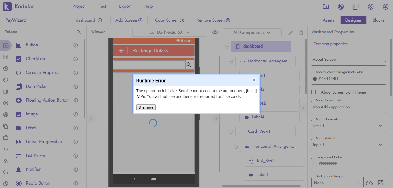Enable About Screen Light Theme checkbox
This screenshot has width=393, height=188.
pos(314,92)
